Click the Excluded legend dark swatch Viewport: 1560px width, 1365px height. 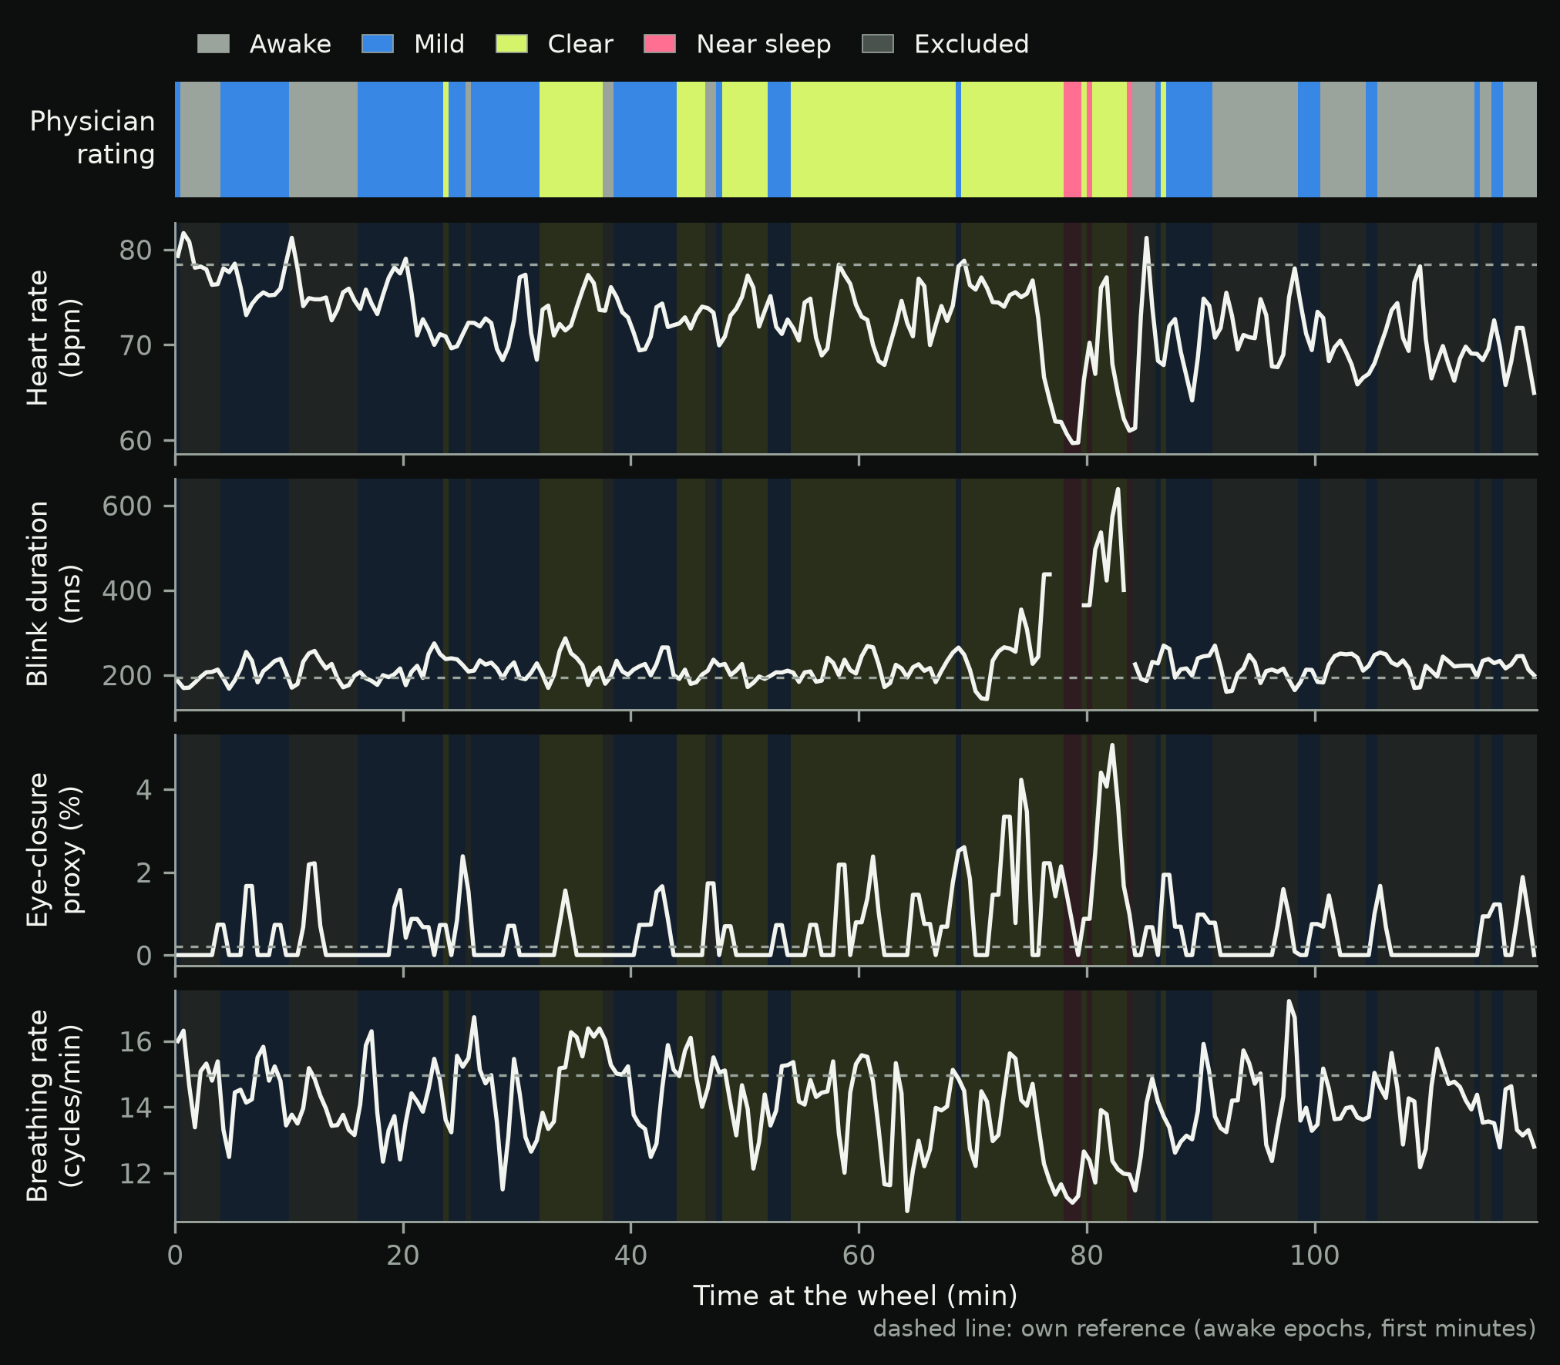coord(878,44)
